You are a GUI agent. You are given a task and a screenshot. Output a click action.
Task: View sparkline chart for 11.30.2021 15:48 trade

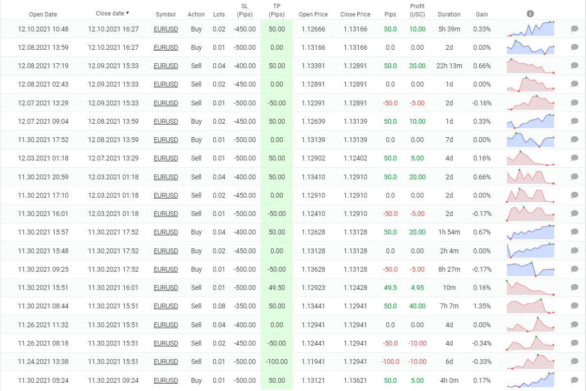pos(530,251)
